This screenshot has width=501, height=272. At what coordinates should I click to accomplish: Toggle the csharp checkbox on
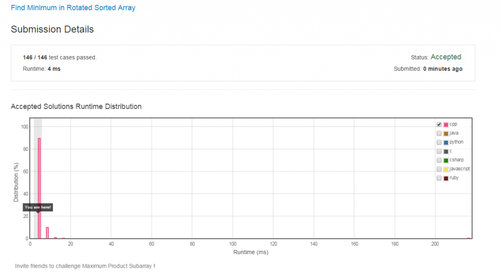439,160
